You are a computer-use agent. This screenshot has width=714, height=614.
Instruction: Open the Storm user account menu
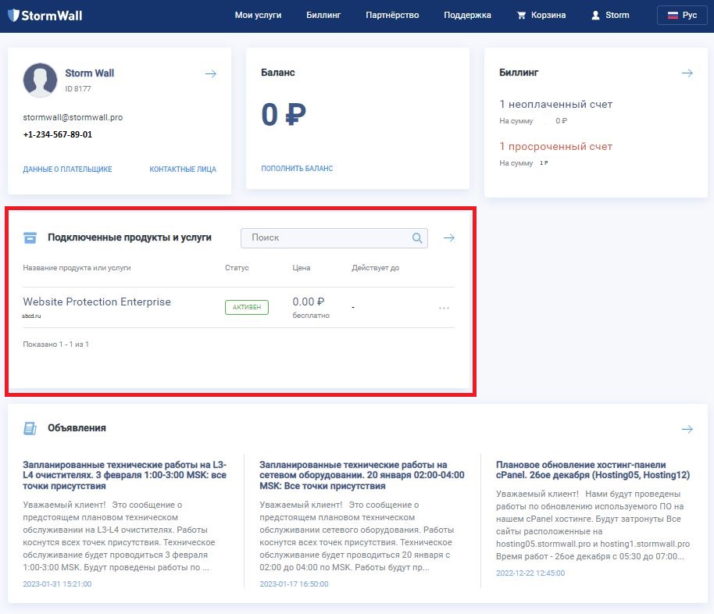pos(610,15)
